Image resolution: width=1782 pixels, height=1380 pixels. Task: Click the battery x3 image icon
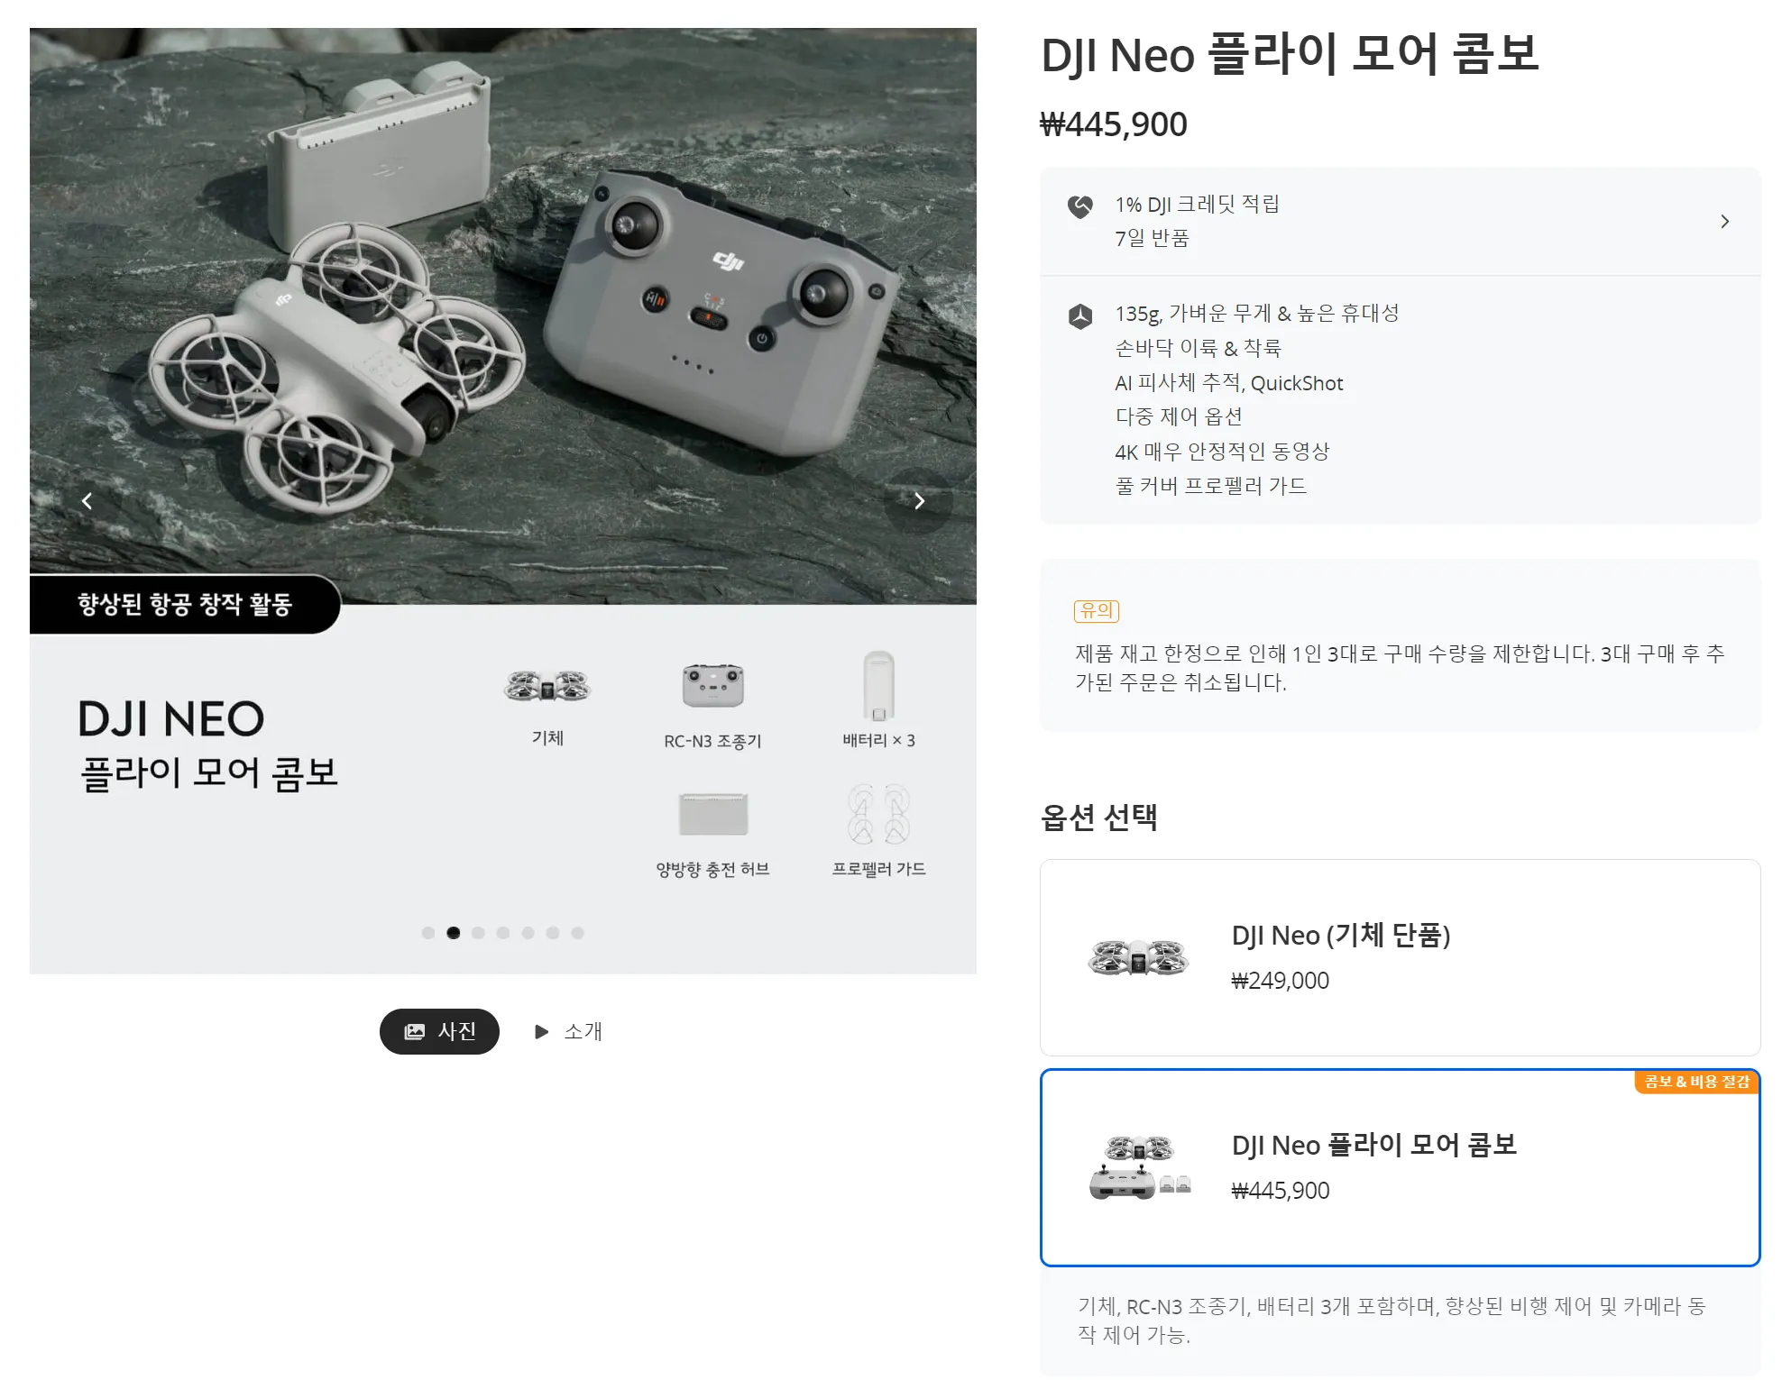point(878,686)
